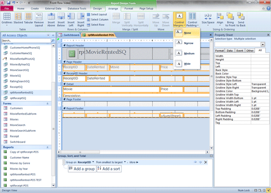The height and width of the screenshot is (193, 271).
Task: Open Property Sheet selection combo box
Action: pyautogui.click(x=240, y=45)
